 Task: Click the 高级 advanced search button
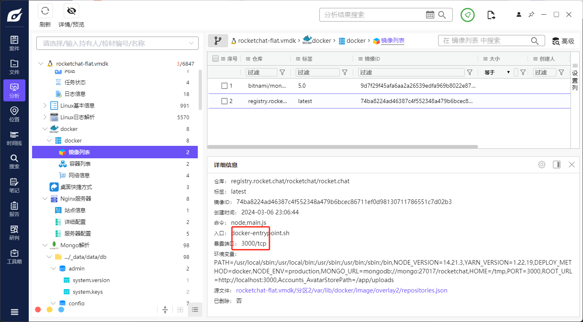pyautogui.click(x=563, y=41)
